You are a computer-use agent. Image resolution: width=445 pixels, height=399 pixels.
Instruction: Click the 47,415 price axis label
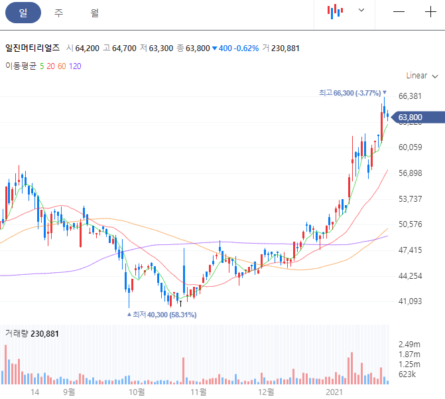410,250
